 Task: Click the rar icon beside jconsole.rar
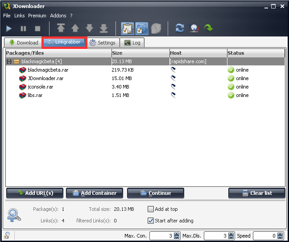point(23,87)
